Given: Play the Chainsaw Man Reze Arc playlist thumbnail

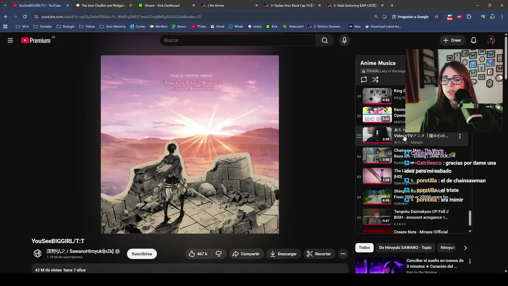Looking at the screenshot, I should (377, 155).
